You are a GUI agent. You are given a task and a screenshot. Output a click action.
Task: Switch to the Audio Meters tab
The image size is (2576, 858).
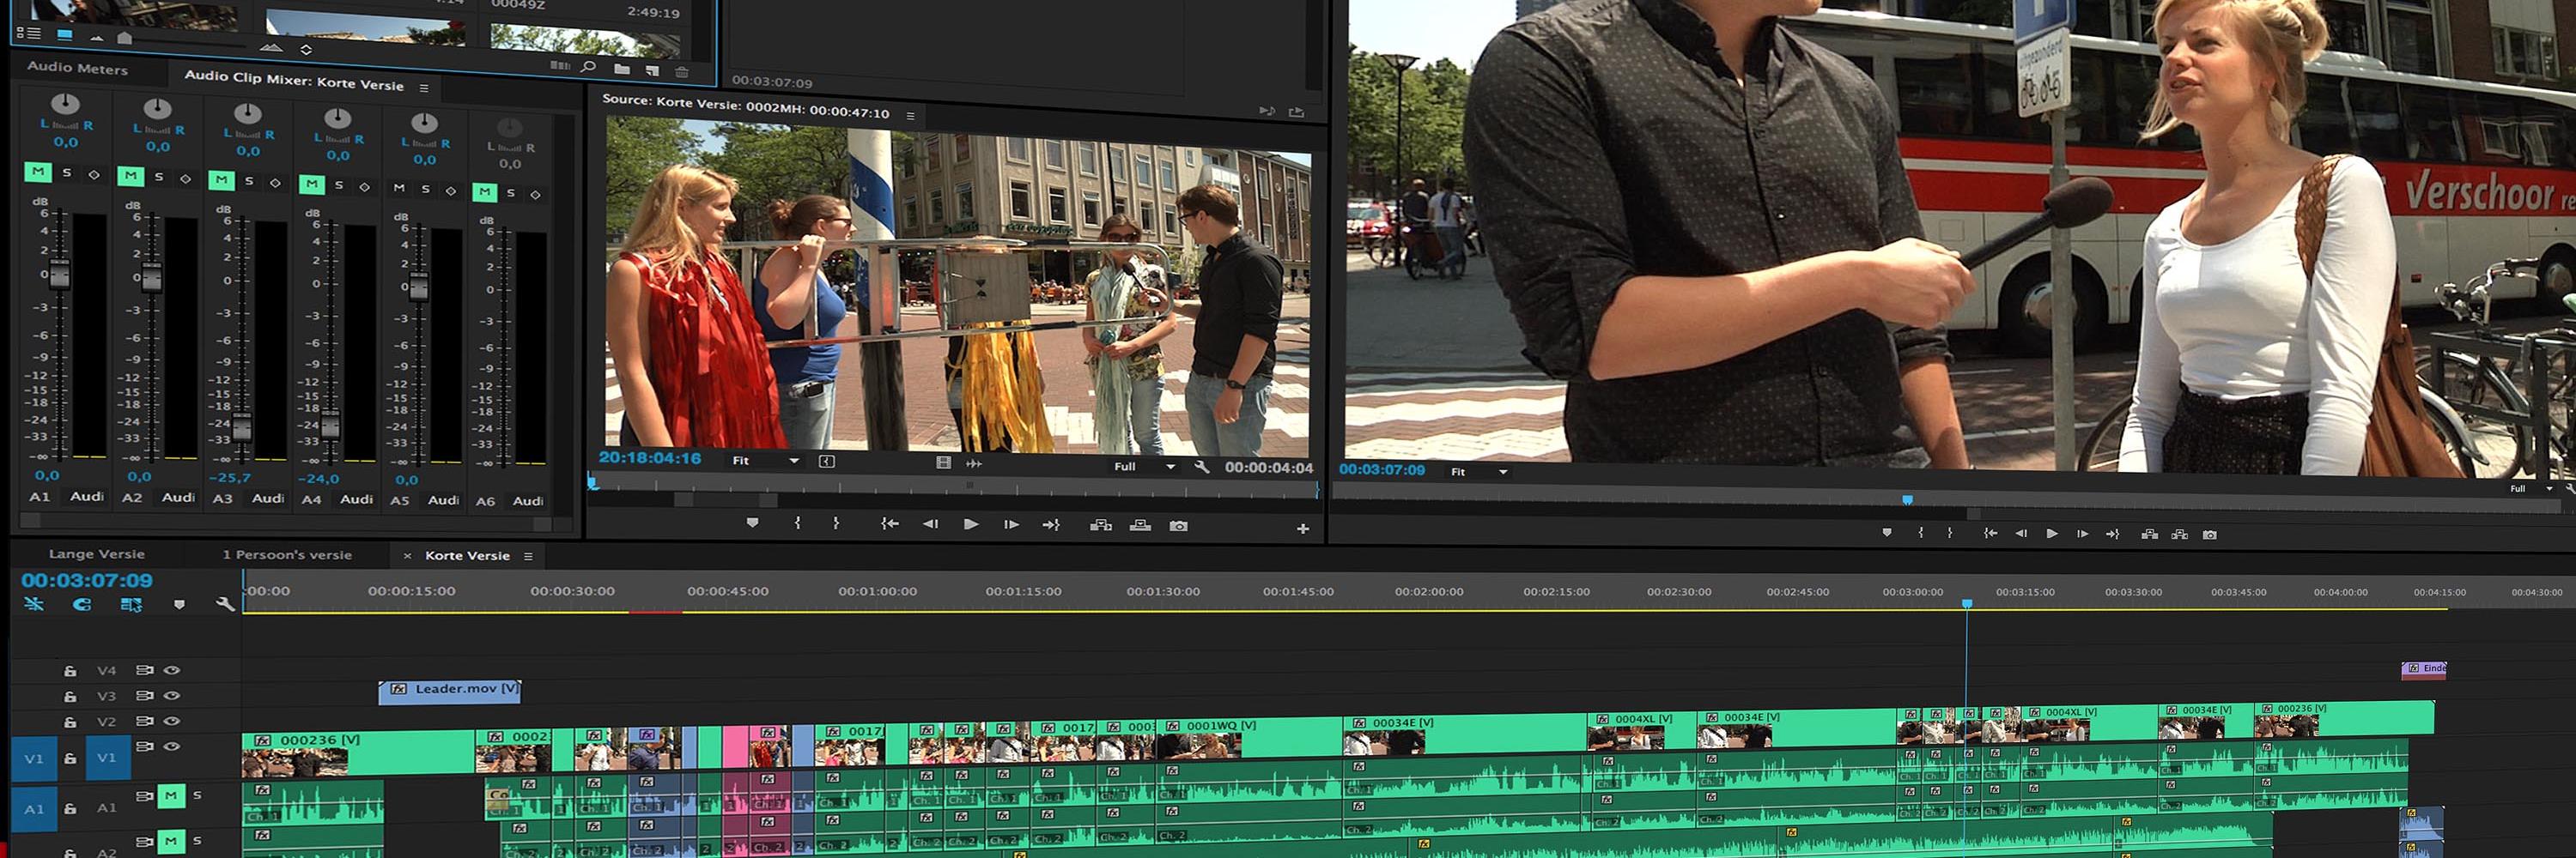(x=78, y=68)
